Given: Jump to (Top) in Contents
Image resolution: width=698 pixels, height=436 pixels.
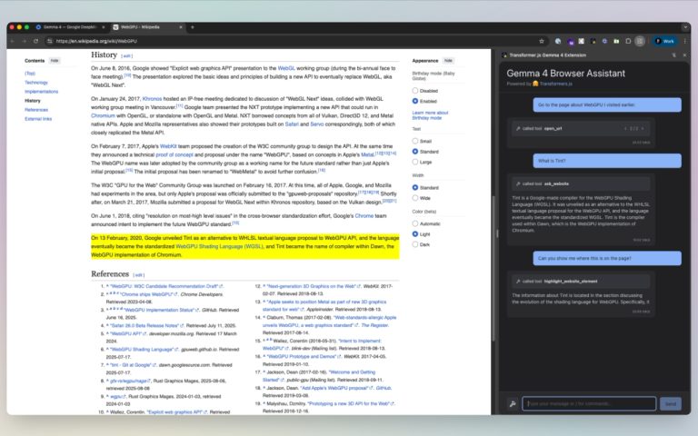Looking at the screenshot, I should tap(30, 74).
